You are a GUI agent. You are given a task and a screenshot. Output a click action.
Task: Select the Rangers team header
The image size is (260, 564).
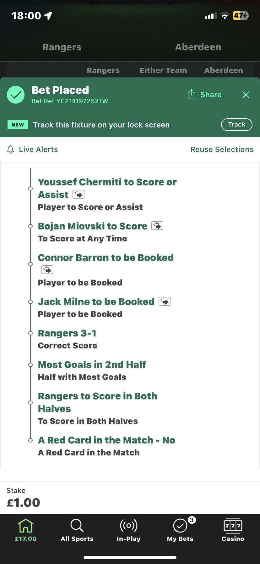point(62,47)
